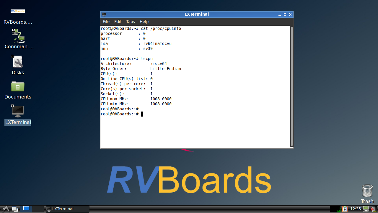The width and height of the screenshot is (378, 213).
Task: Launch LXTerminal from the desktop icon
Action: (x=18, y=112)
